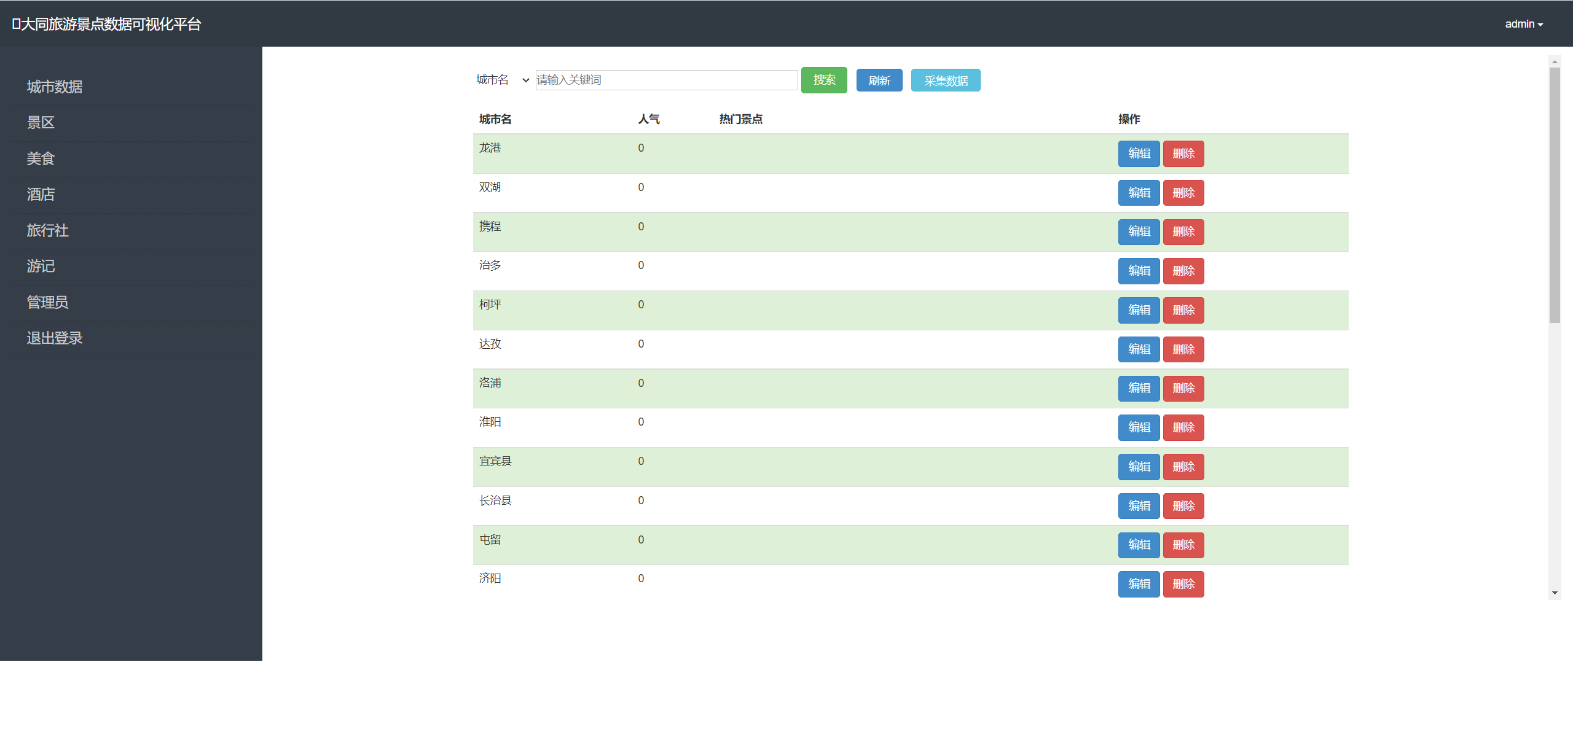
Task: Click the scrollbar down arrow
Action: pyautogui.click(x=1555, y=593)
